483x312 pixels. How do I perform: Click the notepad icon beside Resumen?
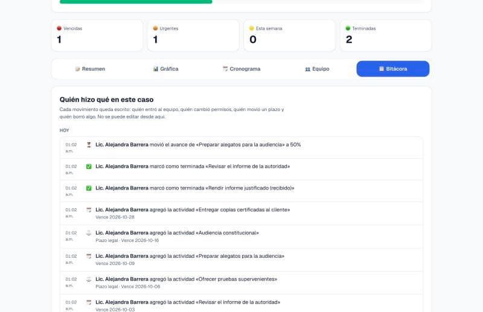click(78, 69)
